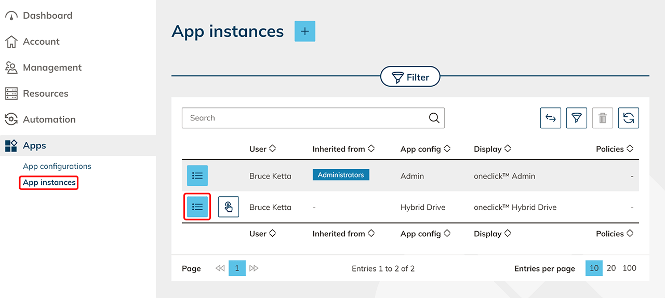Click the search magnifier icon

click(434, 118)
